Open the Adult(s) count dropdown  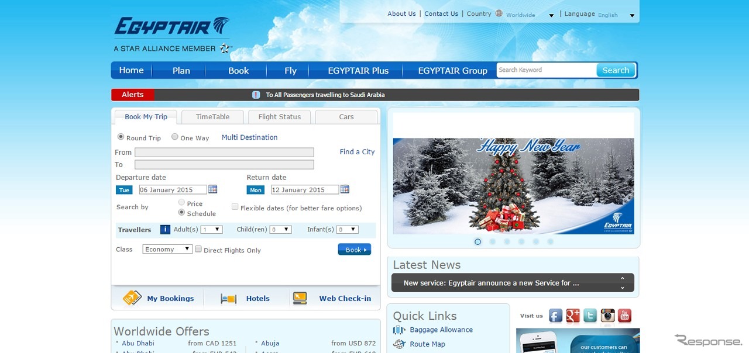(x=211, y=230)
